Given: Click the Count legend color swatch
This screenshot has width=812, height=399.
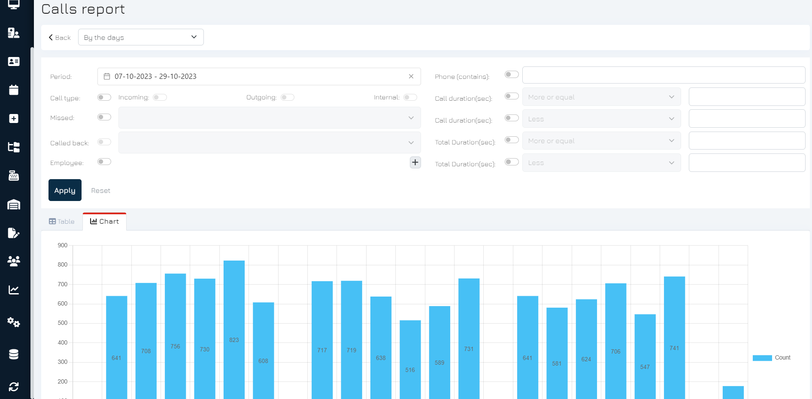Looking at the screenshot, I should coord(762,358).
